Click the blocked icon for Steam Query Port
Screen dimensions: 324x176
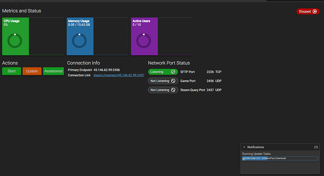click(x=173, y=90)
